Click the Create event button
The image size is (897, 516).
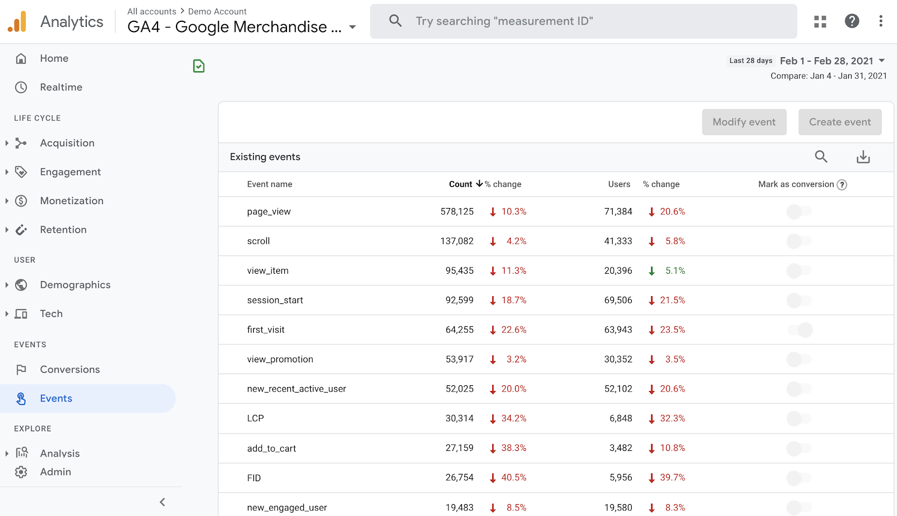click(839, 122)
